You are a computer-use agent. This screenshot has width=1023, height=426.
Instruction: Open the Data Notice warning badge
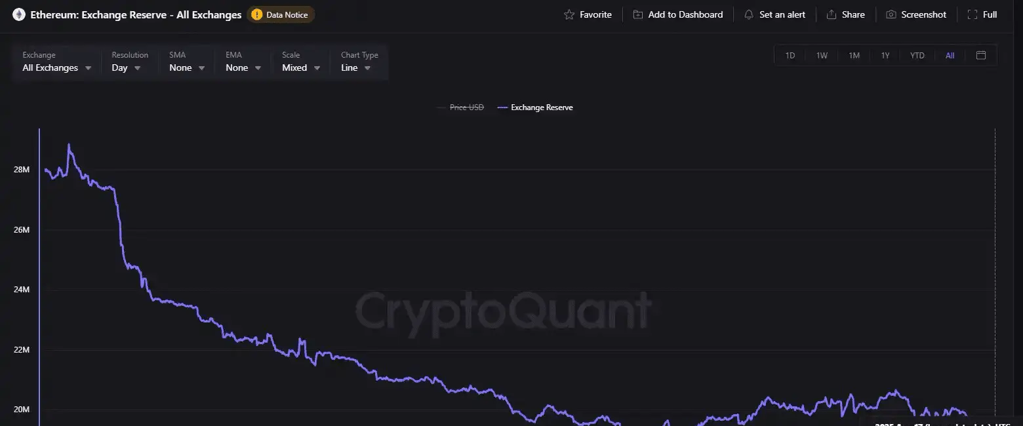[x=281, y=14]
